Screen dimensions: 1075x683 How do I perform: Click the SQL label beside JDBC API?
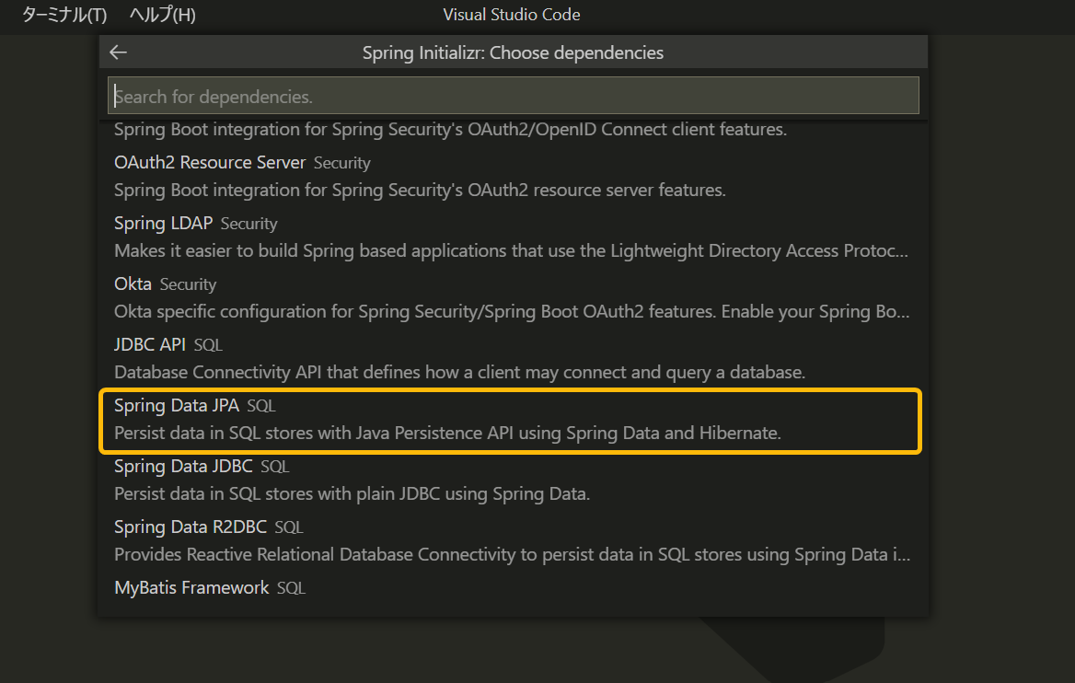(x=208, y=346)
